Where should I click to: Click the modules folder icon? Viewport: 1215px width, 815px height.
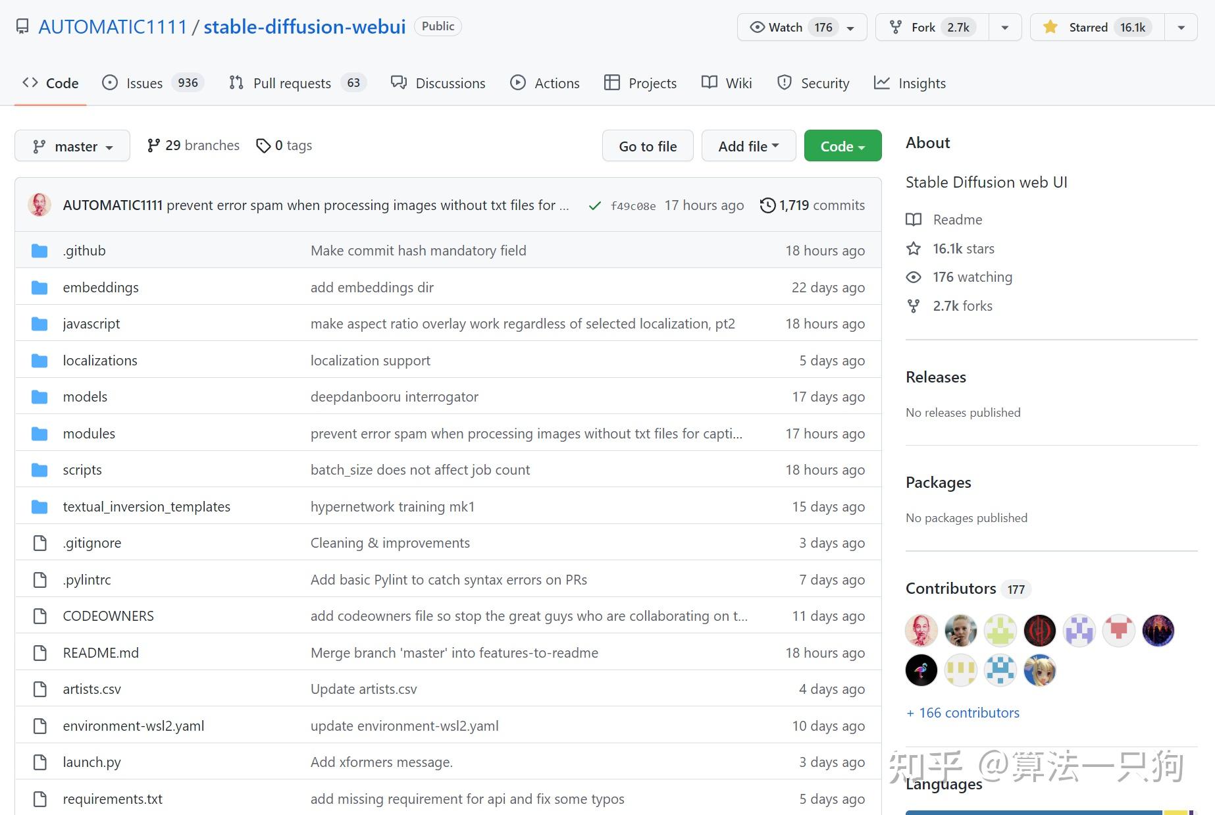click(39, 434)
